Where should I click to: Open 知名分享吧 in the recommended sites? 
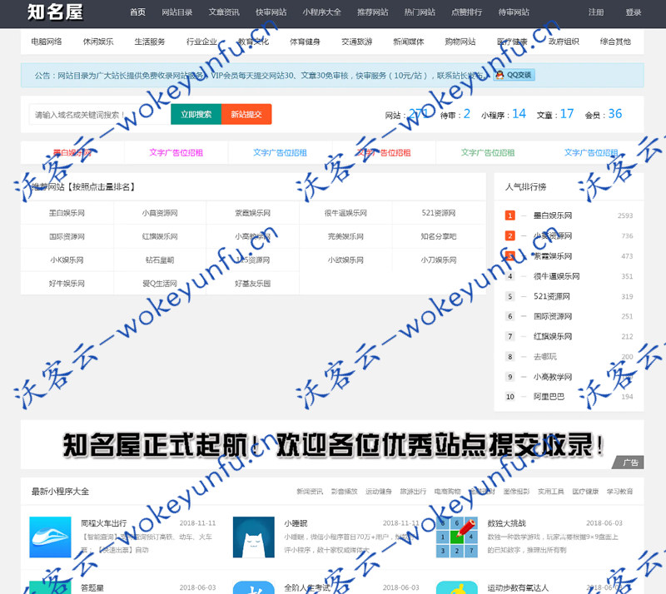point(439,236)
